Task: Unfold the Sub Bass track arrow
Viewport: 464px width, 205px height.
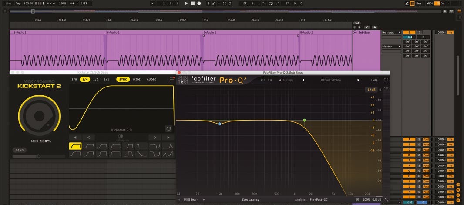Action: coord(355,32)
